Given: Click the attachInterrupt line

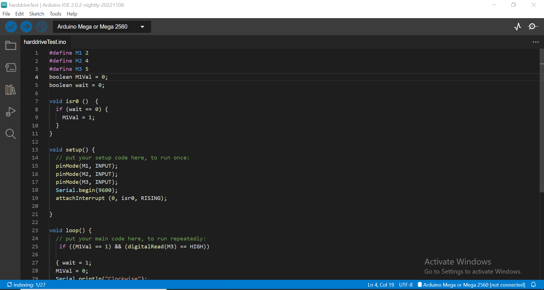Looking at the screenshot, I should click(x=111, y=198).
